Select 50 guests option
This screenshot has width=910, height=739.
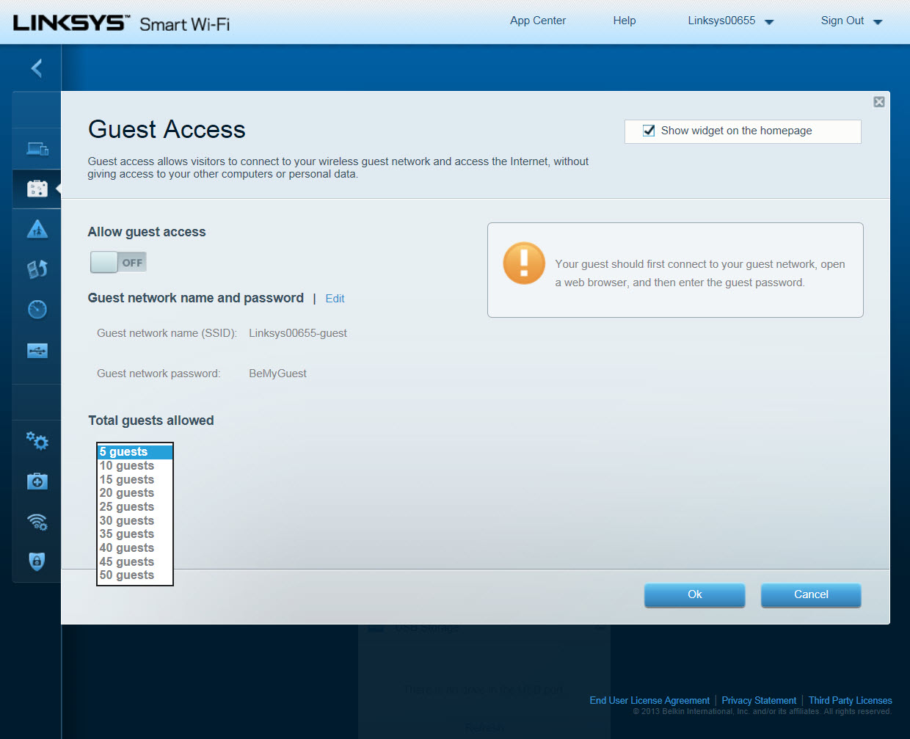(135, 575)
